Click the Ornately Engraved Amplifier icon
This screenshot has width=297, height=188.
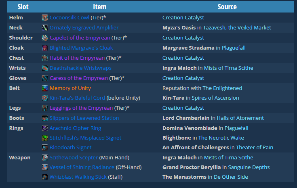pyautogui.click(x=45, y=28)
